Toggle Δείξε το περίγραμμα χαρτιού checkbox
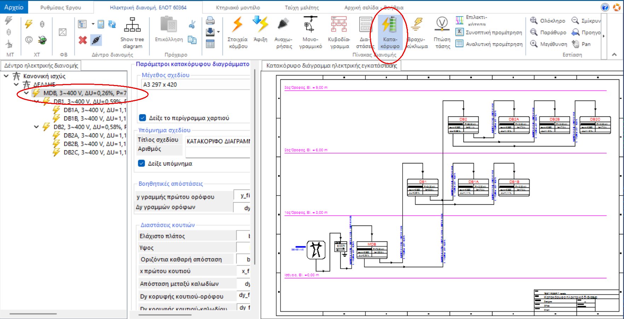This screenshot has width=624, height=319. (143, 118)
